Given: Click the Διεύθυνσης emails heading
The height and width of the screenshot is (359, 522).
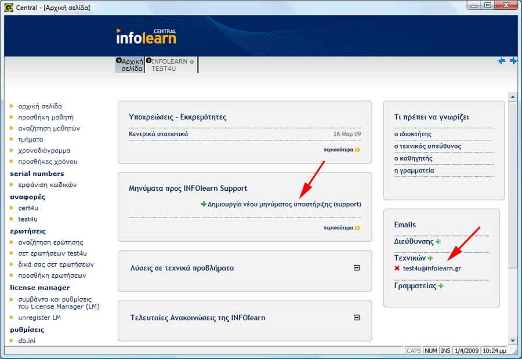Looking at the screenshot, I should (414, 241).
